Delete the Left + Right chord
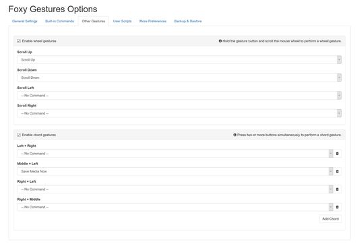 point(337,154)
